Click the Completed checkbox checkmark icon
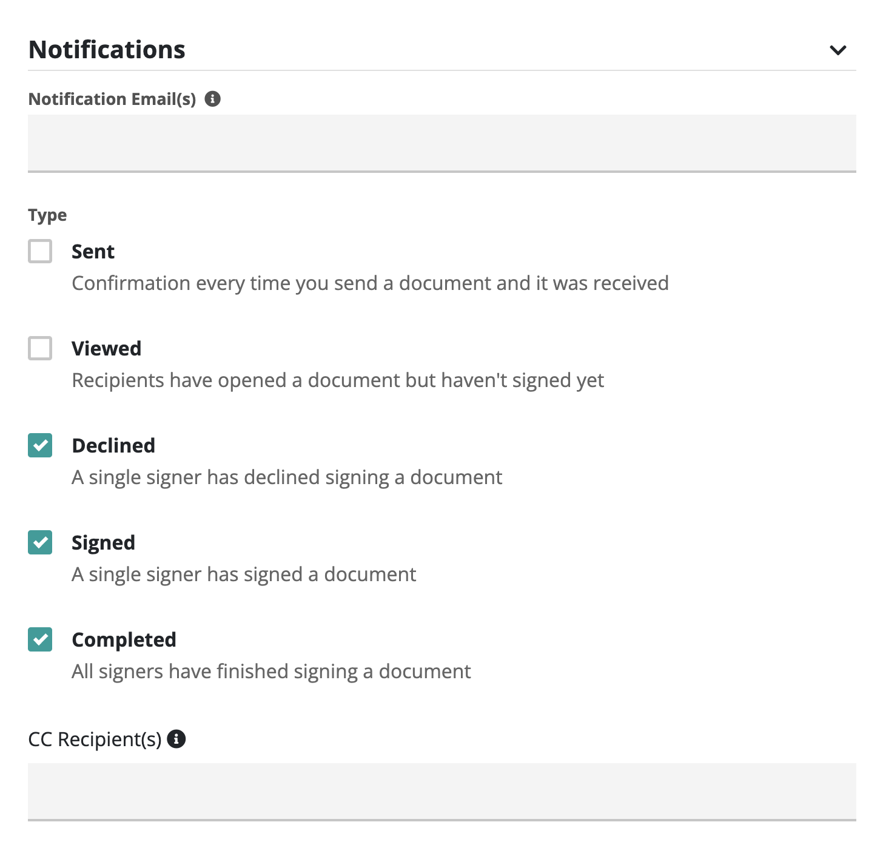 (x=40, y=639)
